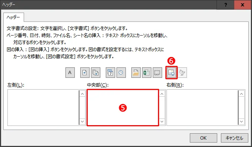Screen dimensions: 252x147
Task: Open the Format Text (A) button
Action: click(70, 73)
